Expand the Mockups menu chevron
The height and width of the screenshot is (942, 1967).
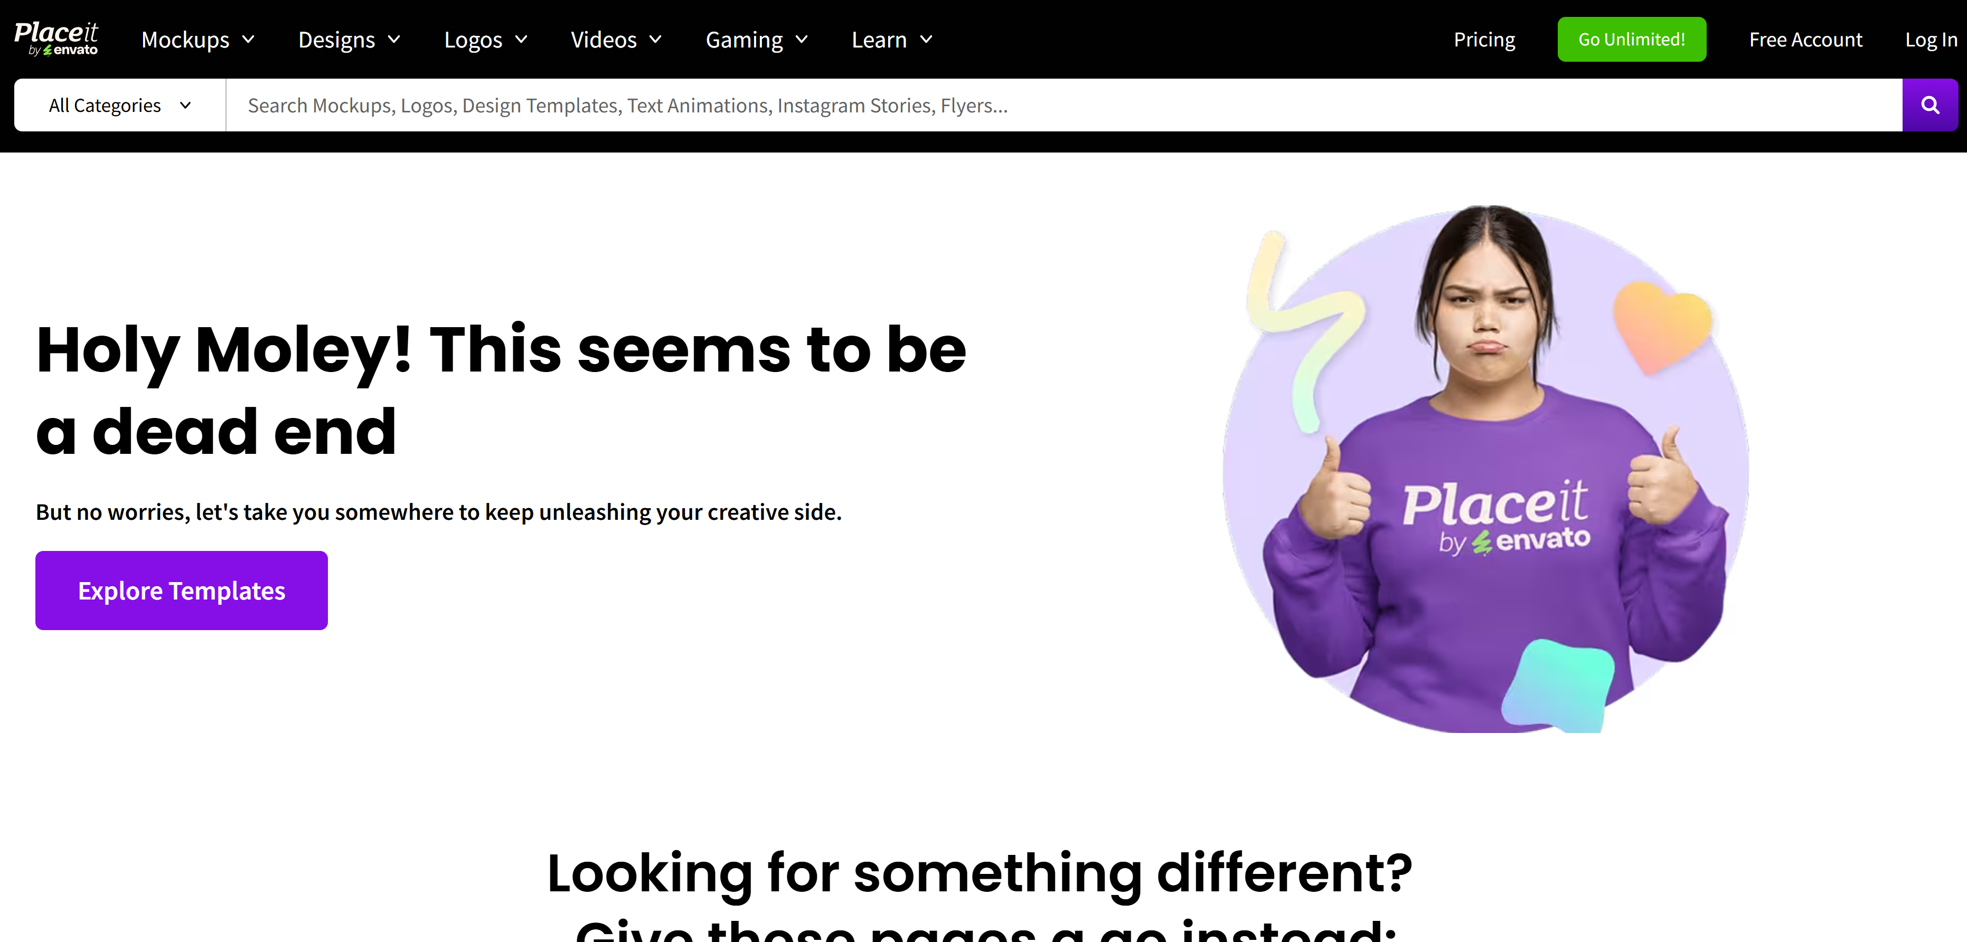[248, 40]
